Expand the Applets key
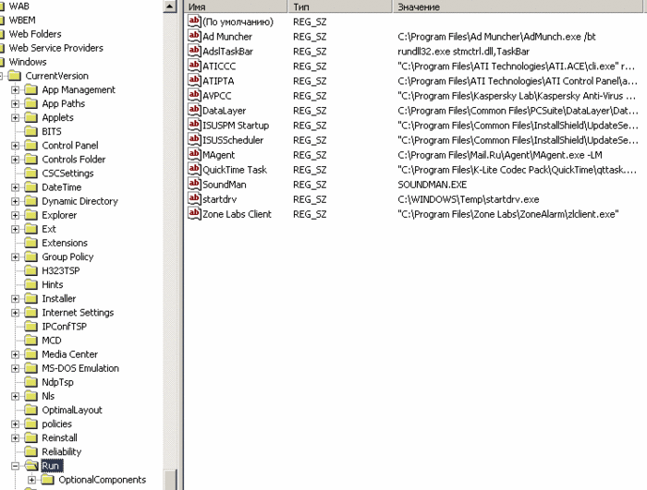Viewport: 647px width, 490px height. [x=16, y=118]
